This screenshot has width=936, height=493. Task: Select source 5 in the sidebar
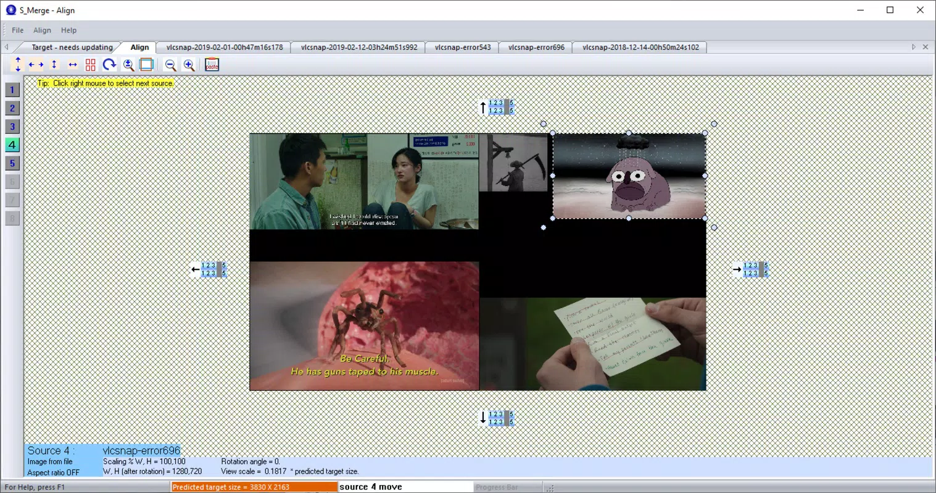coord(12,163)
